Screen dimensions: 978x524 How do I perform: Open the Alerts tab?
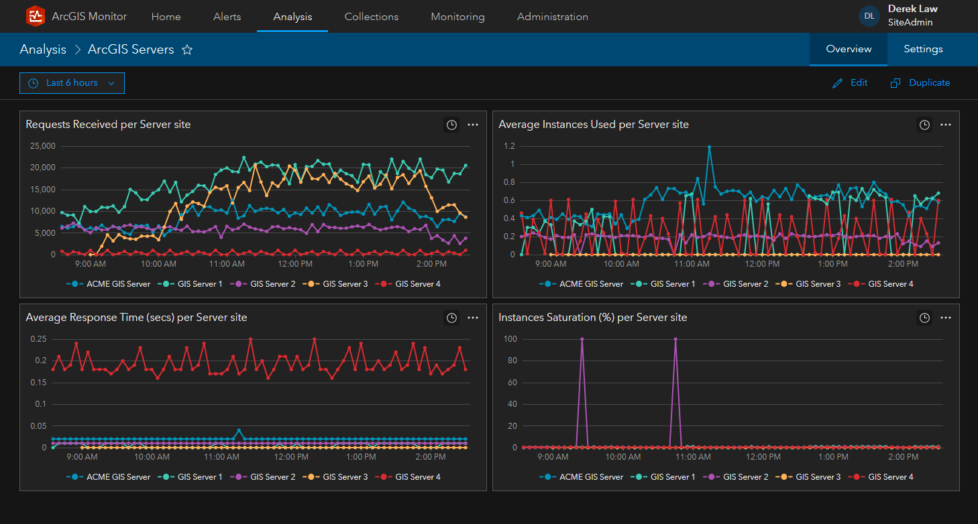(x=227, y=17)
